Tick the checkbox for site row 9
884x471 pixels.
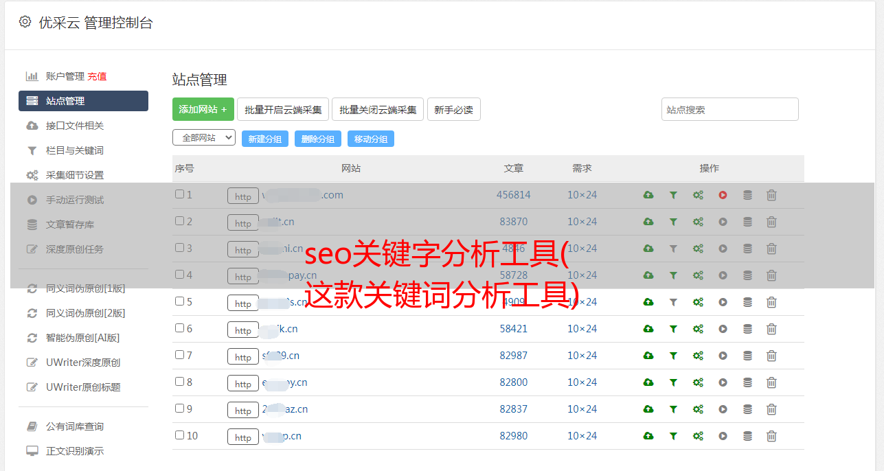[179, 409]
